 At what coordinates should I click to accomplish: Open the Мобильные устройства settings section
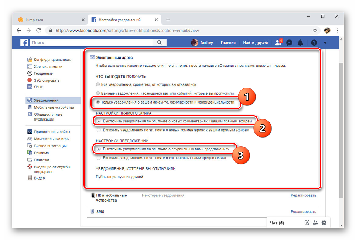(54, 107)
